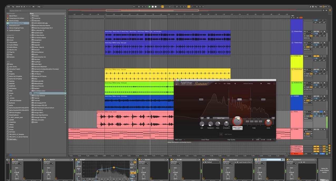Open the 13 MIDI track's All Ins dropdown
This screenshot has height=181, width=336.
[x=308, y=129]
